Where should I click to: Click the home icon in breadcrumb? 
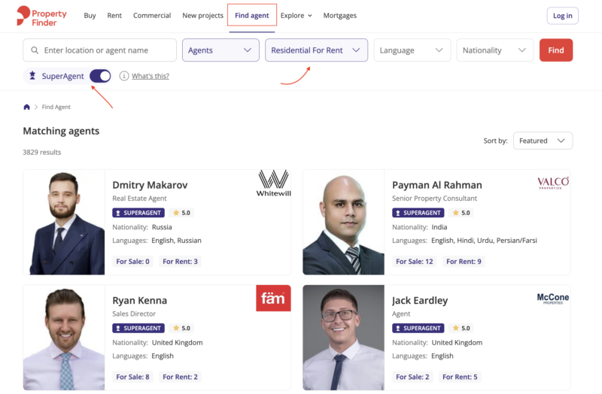coord(27,108)
